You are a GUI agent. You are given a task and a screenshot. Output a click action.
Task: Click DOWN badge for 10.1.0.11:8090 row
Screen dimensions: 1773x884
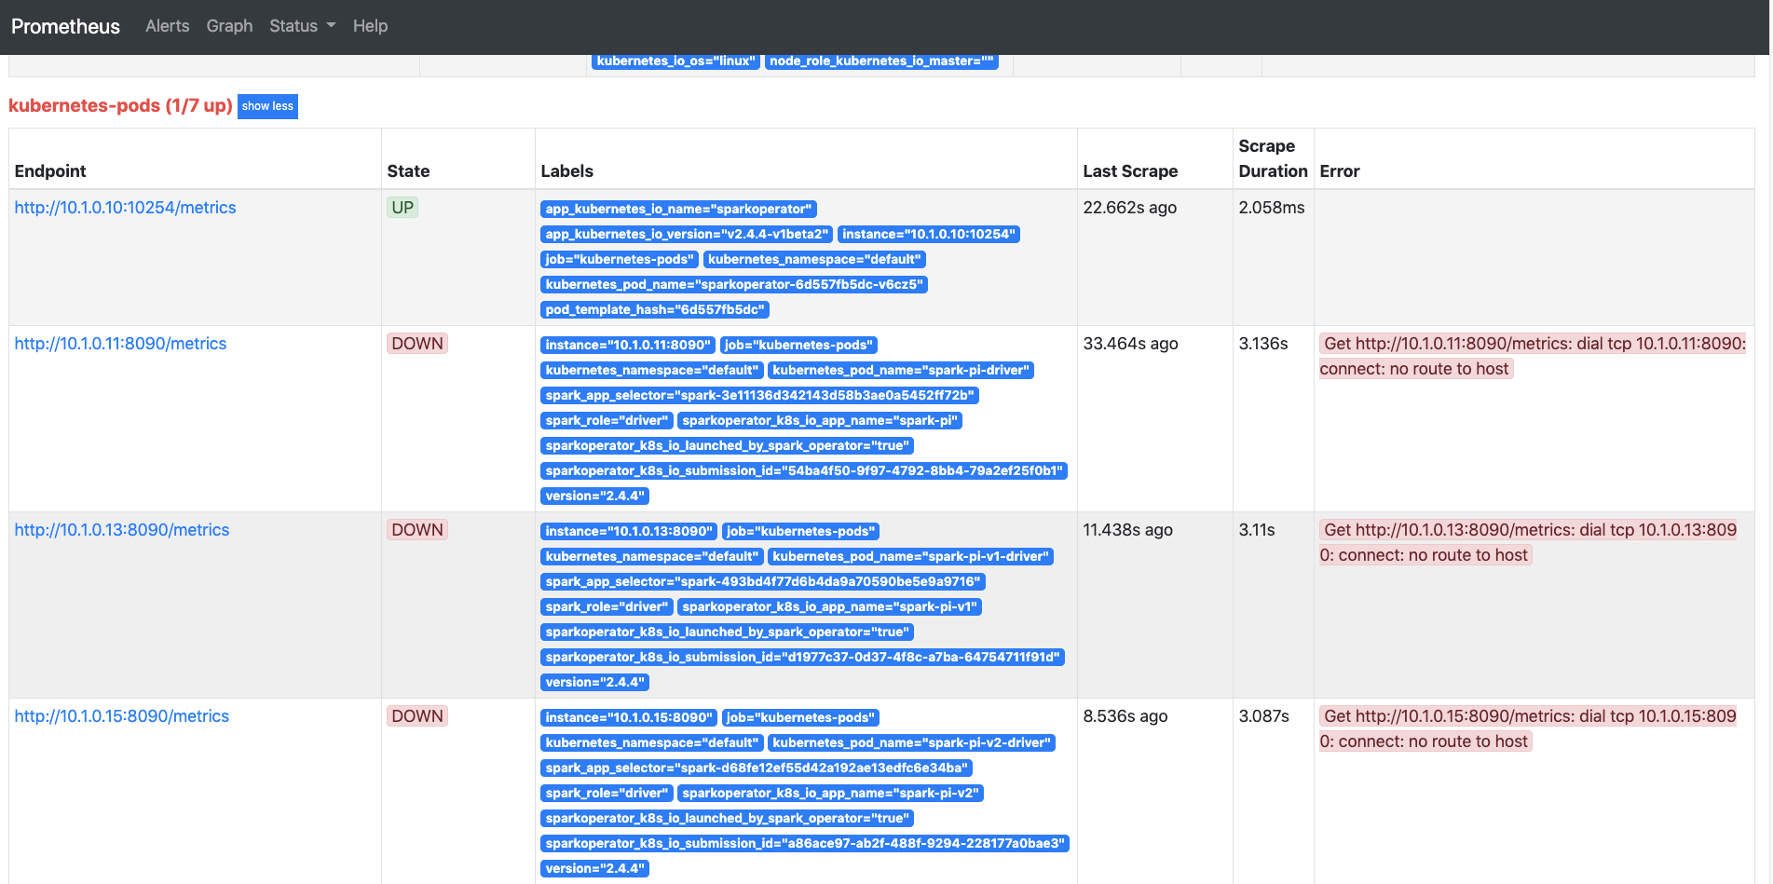click(x=417, y=344)
